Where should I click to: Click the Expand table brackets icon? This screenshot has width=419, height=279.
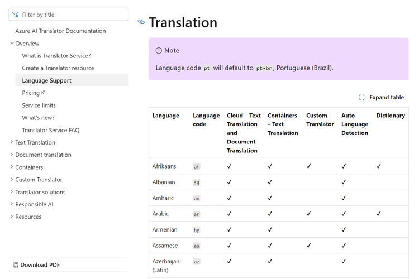click(x=361, y=98)
